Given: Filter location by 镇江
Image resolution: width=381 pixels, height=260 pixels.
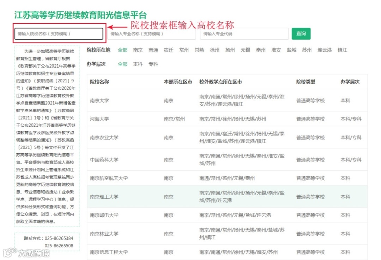Looking at the screenshot, I should click(342, 50).
